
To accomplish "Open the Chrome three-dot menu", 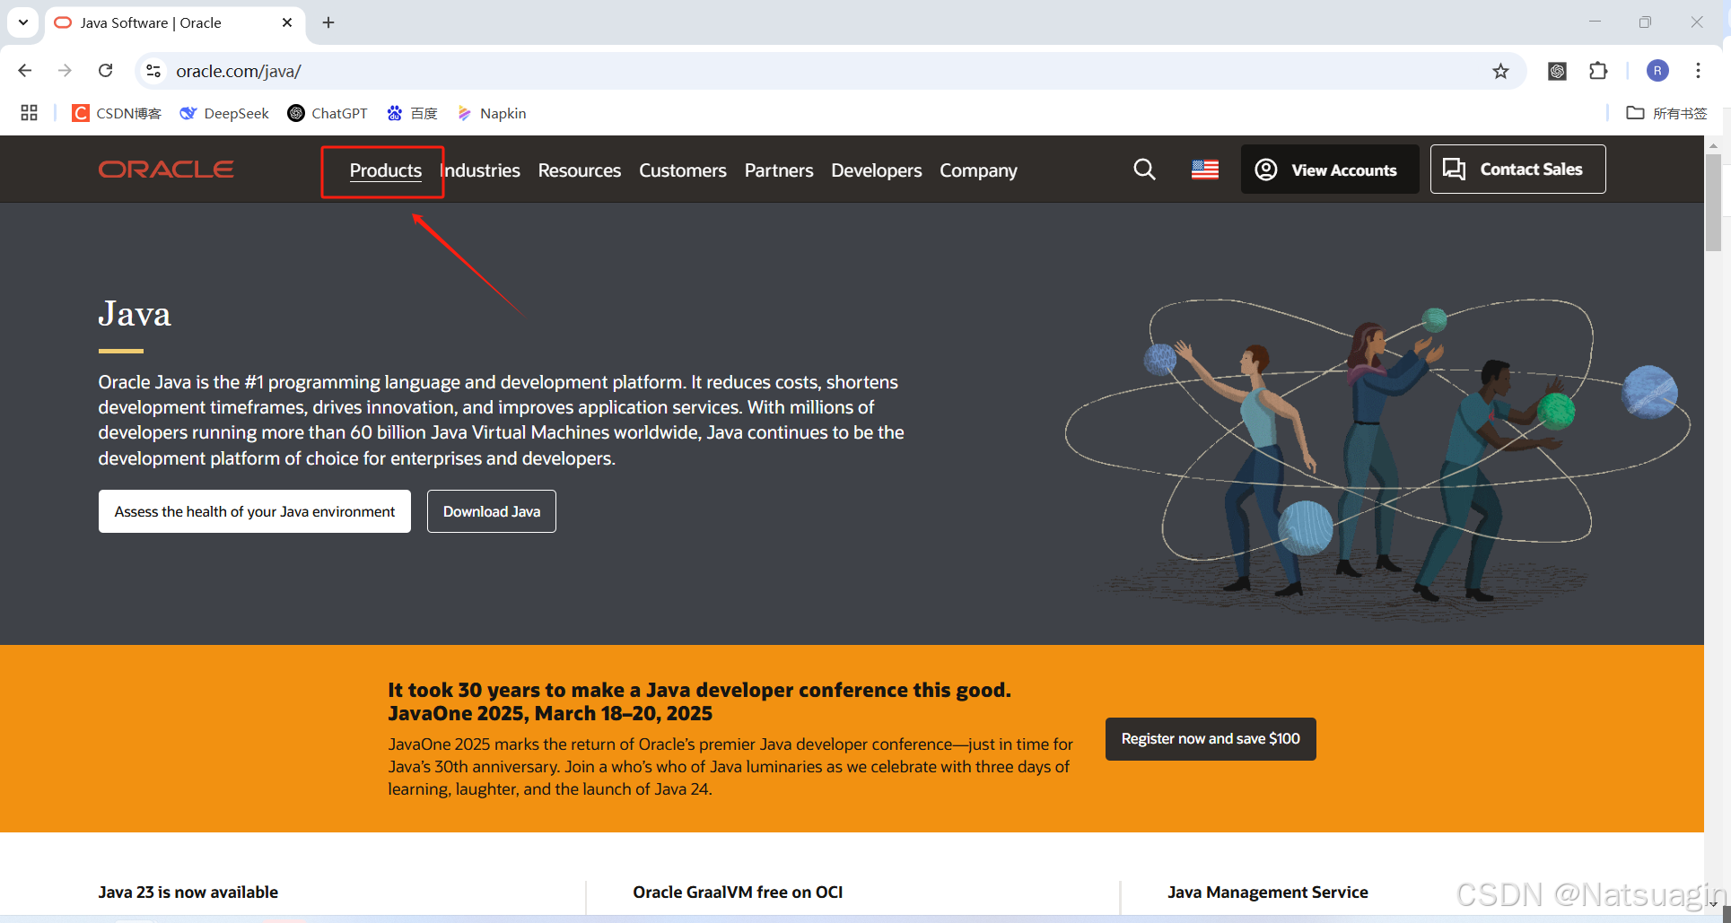I will 1698,71.
